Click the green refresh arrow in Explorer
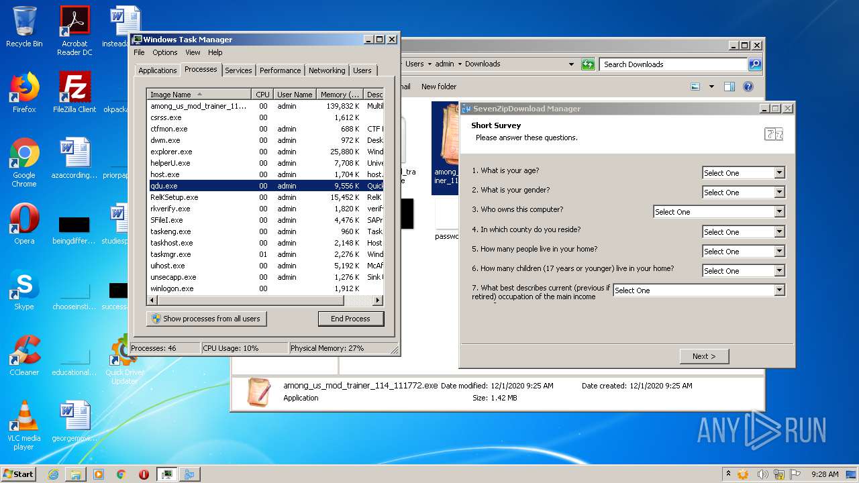The width and height of the screenshot is (859, 483). [x=588, y=64]
